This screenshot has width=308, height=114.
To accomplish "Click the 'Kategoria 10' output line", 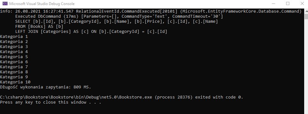I will coord(15,82).
